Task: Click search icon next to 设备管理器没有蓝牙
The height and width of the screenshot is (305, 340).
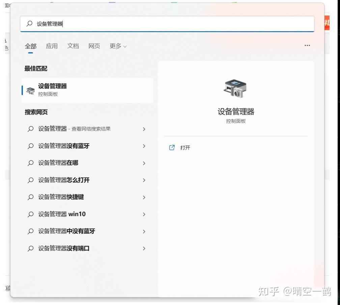Action: tap(31, 146)
